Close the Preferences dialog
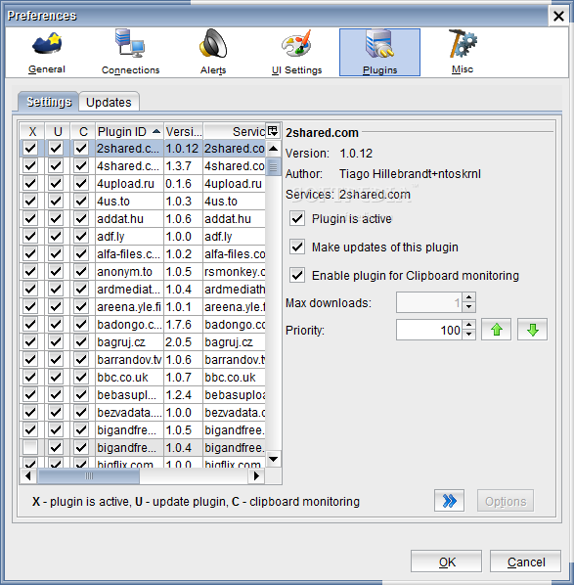574x585 pixels. [x=558, y=16]
